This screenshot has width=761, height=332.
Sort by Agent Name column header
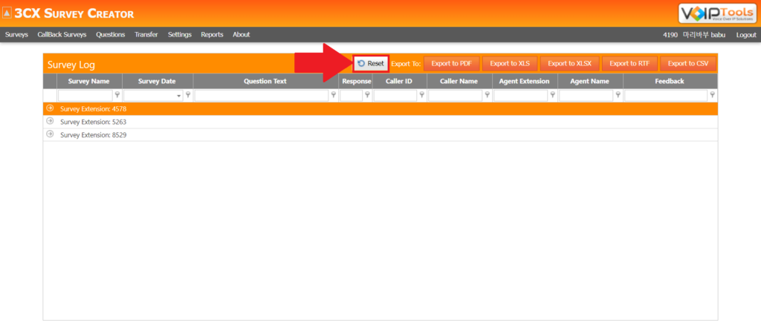point(591,81)
